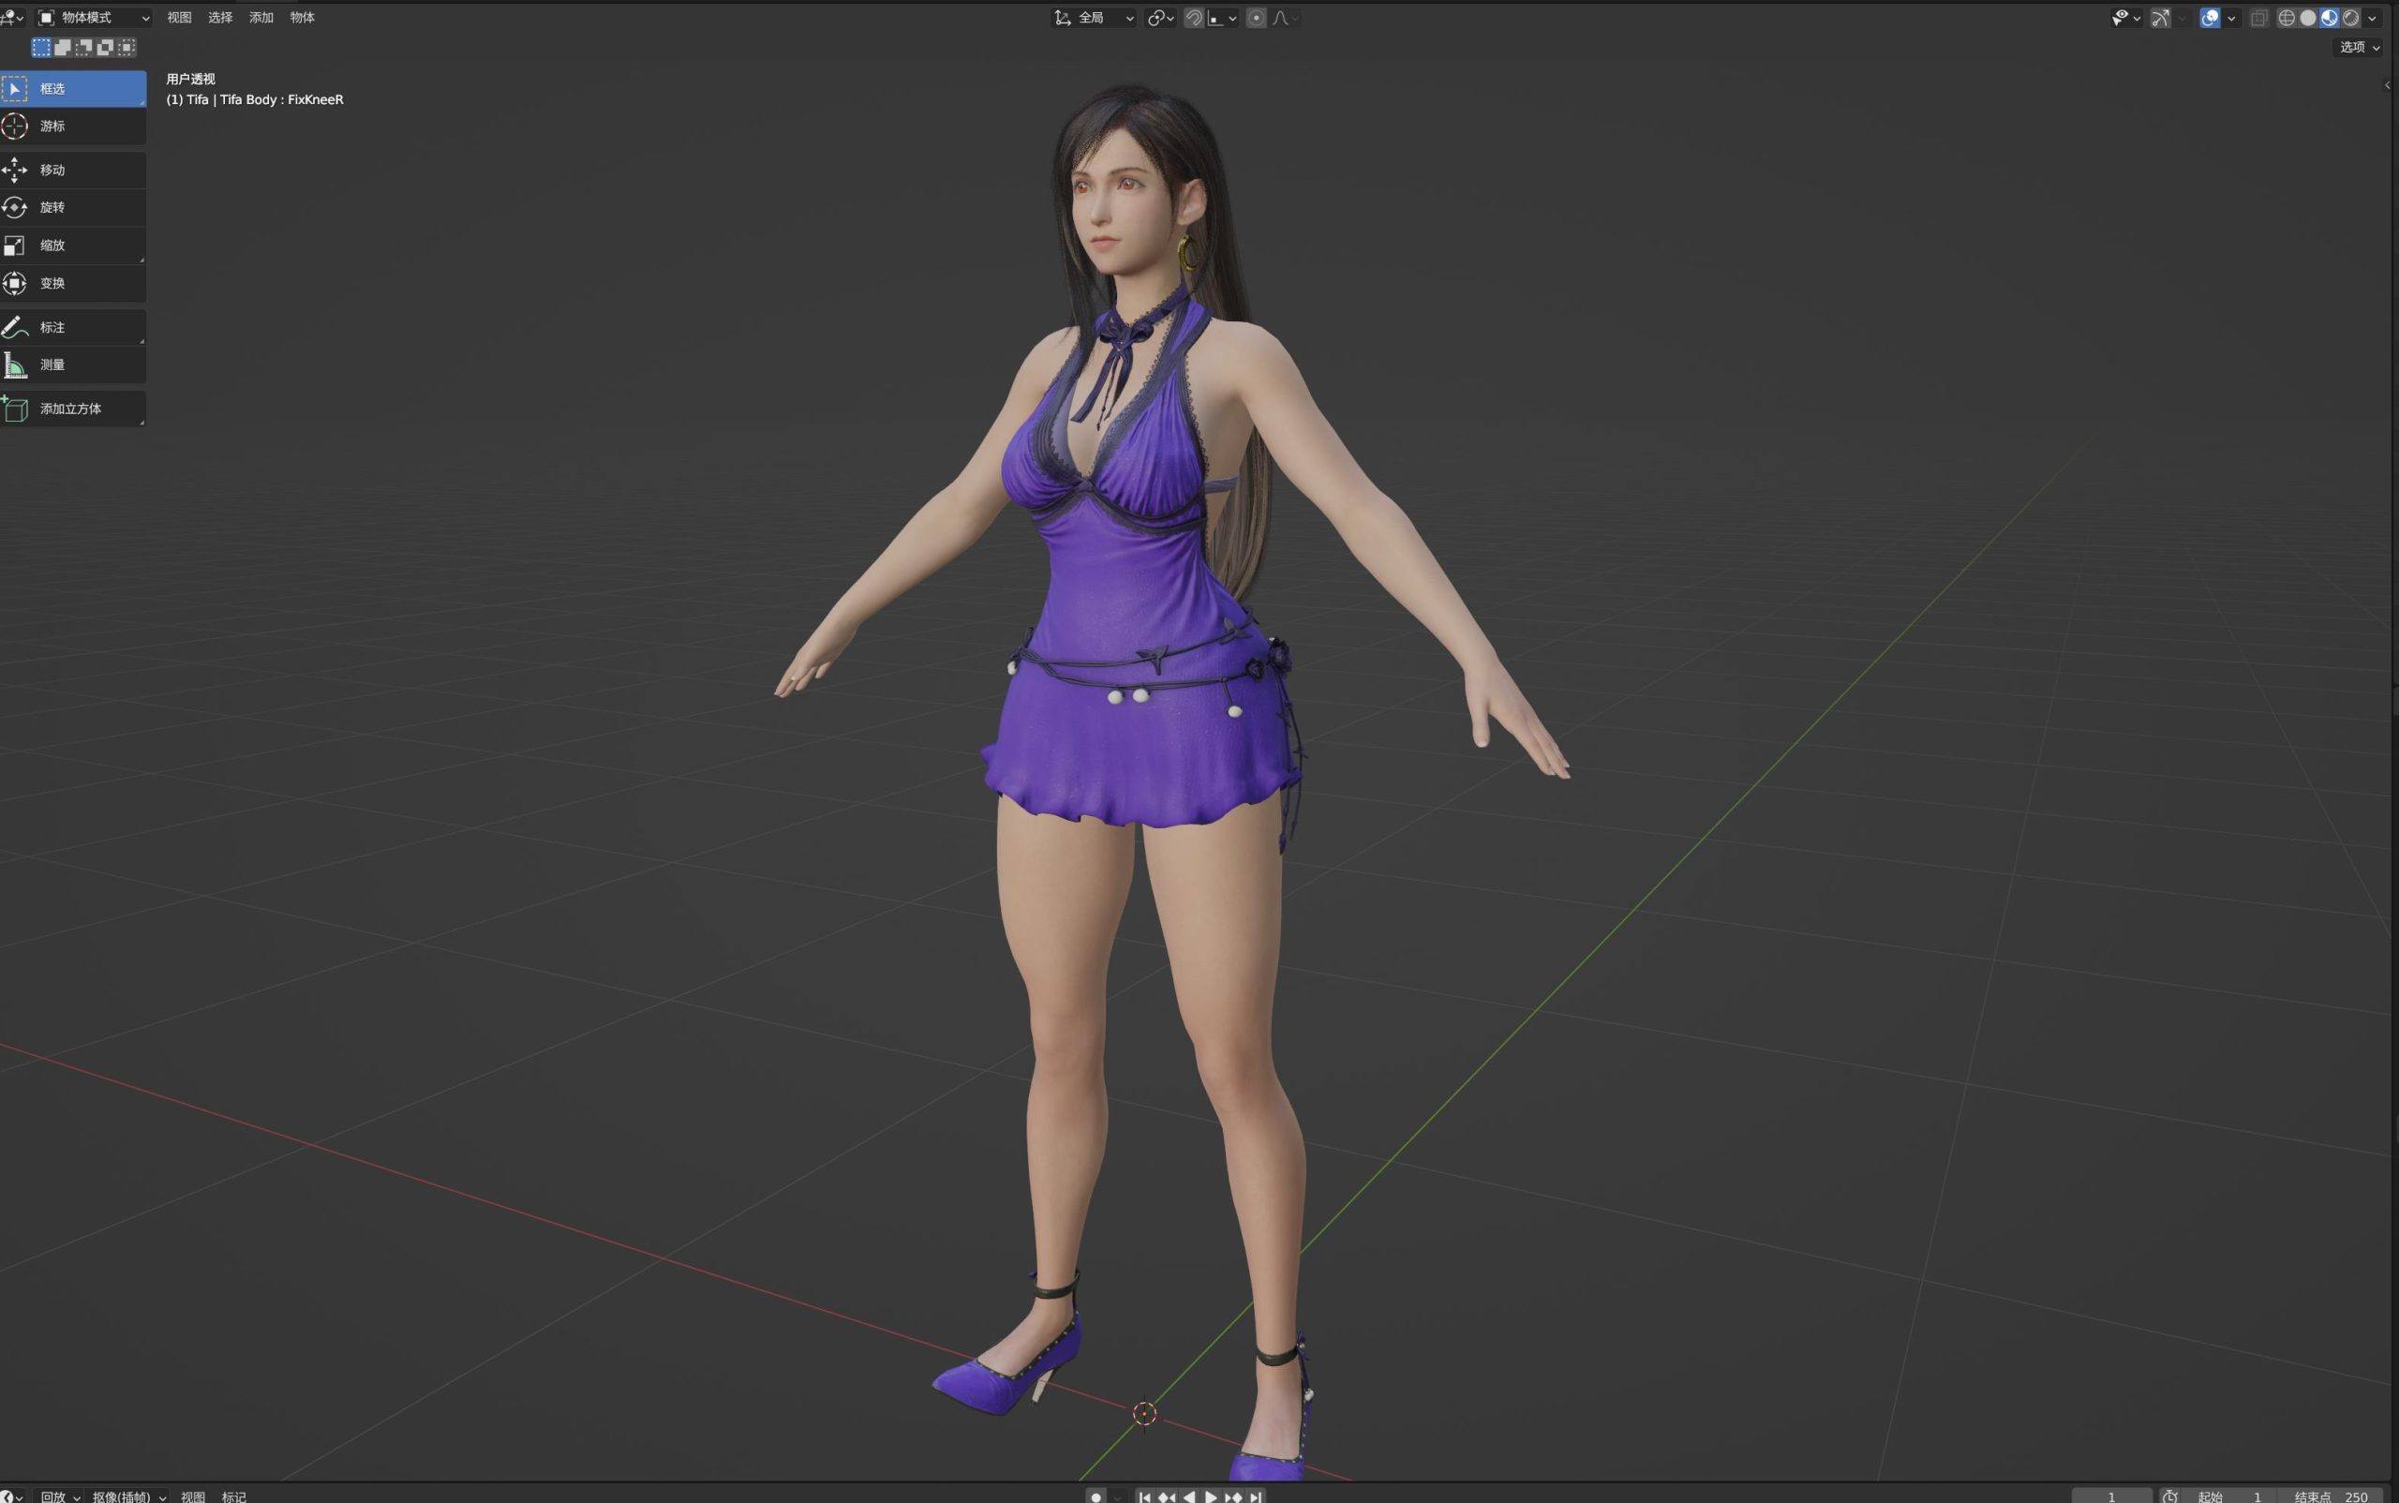Image resolution: width=2399 pixels, height=1503 pixels.
Task: Switch to wireframe viewport shading
Action: 2287,18
